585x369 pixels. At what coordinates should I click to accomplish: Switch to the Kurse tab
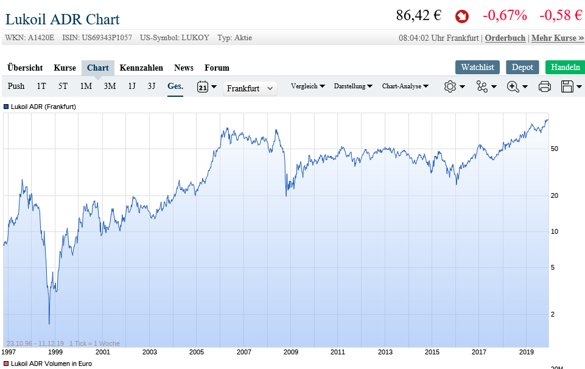65,68
